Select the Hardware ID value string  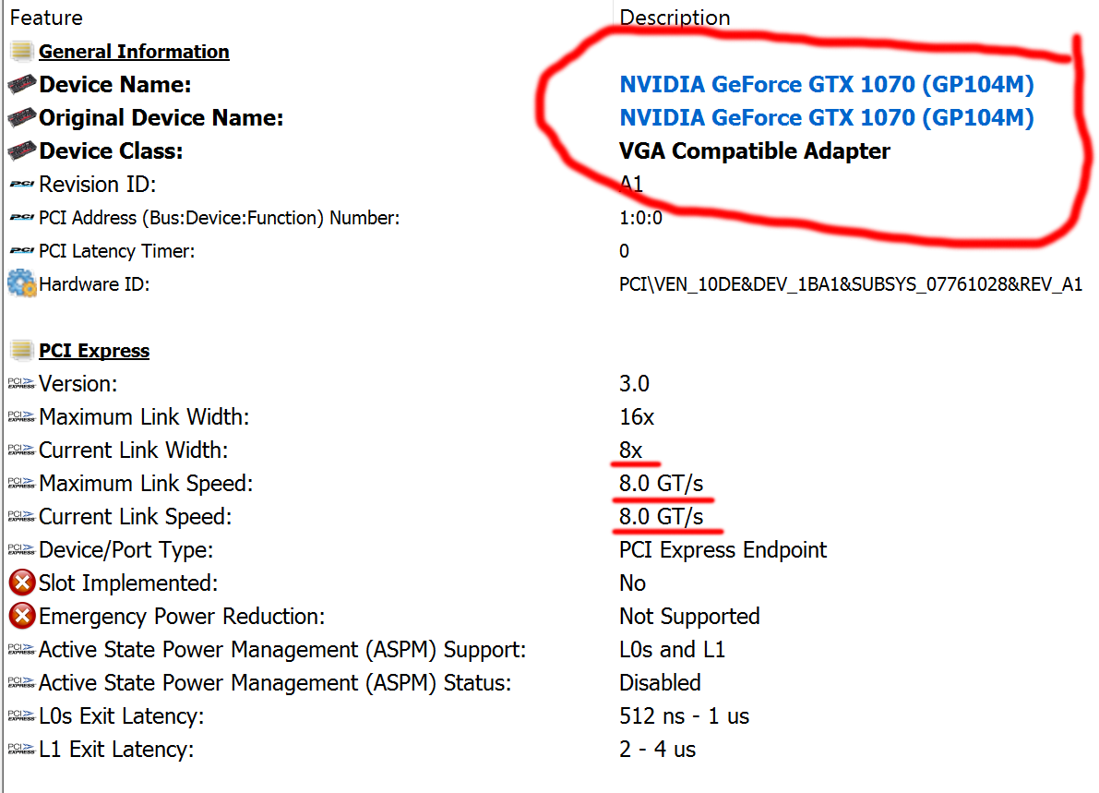[850, 284]
